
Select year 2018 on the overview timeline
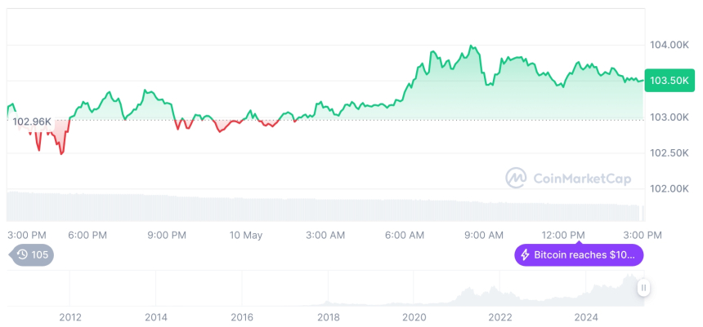[x=328, y=316]
